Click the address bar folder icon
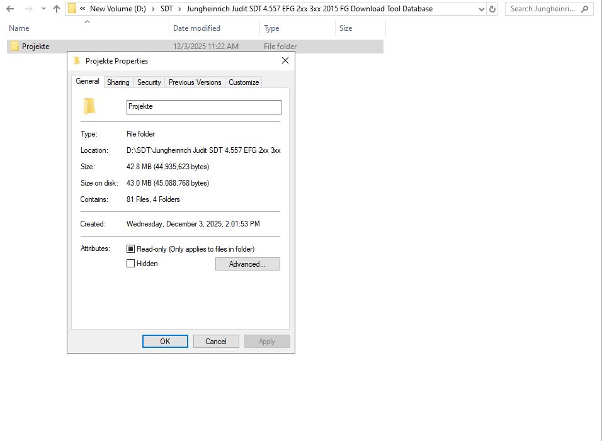This screenshot has width=602, height=441. (x=72, y=8)
